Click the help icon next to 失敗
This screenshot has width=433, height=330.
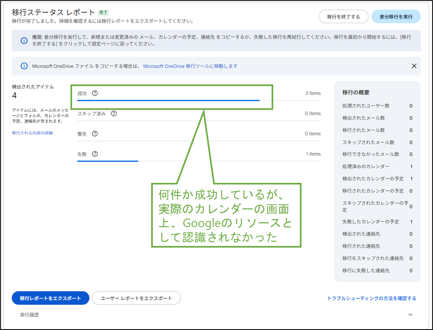click(x=95, y=154)
